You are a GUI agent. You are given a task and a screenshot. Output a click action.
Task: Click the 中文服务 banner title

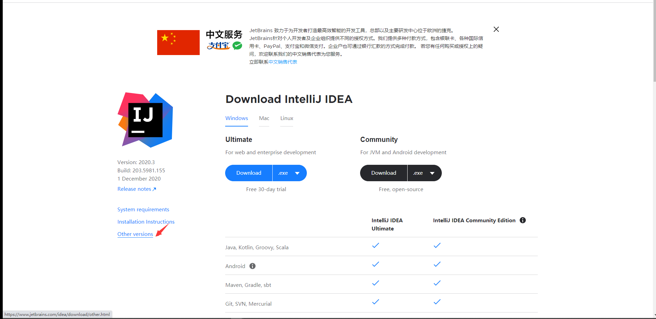point(224,35)
